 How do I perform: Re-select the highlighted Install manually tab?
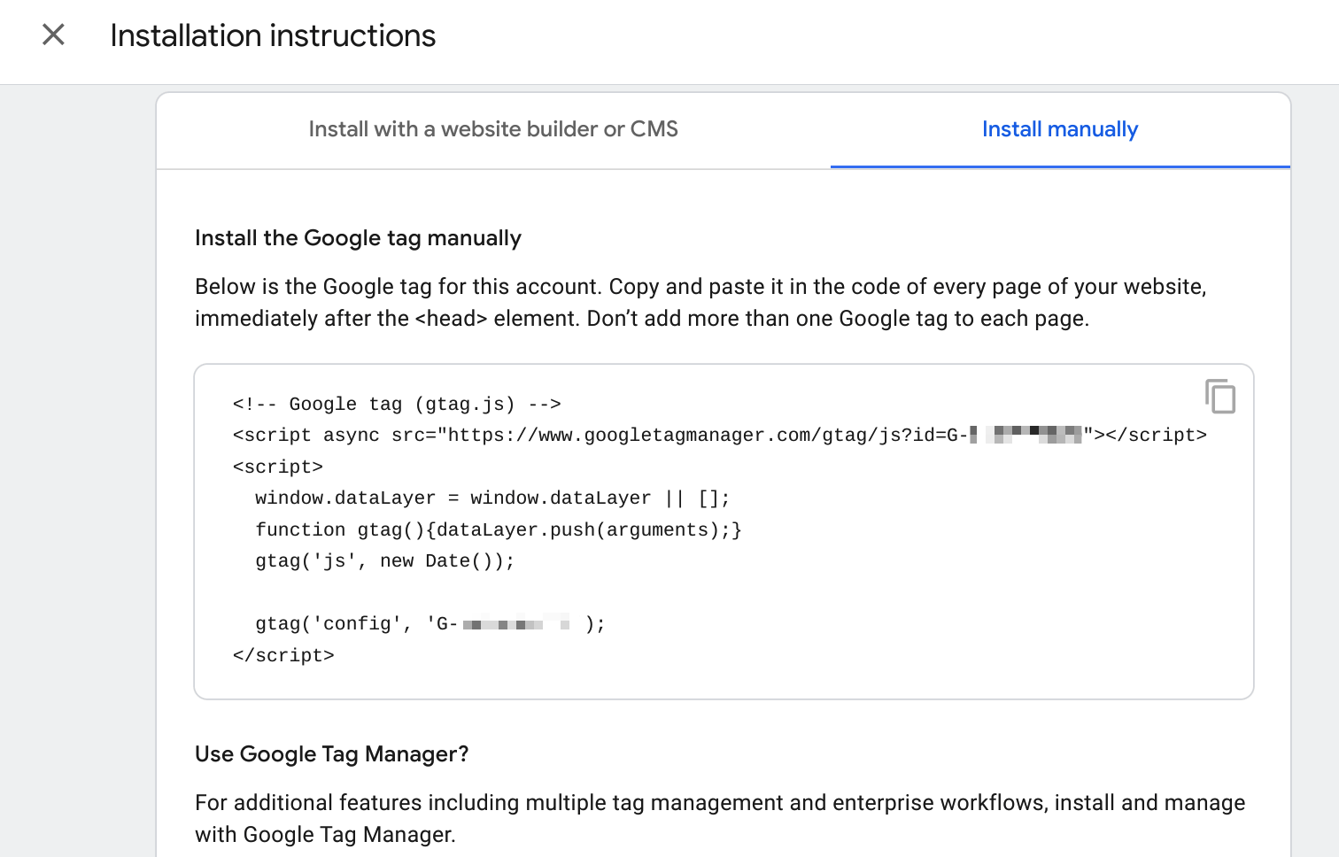[1059, 129]
